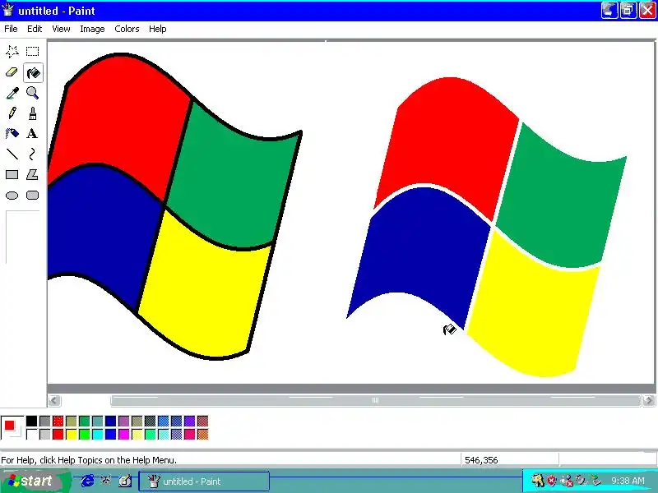
Task: Choose the Curve tool
Action: coord(32,154)
